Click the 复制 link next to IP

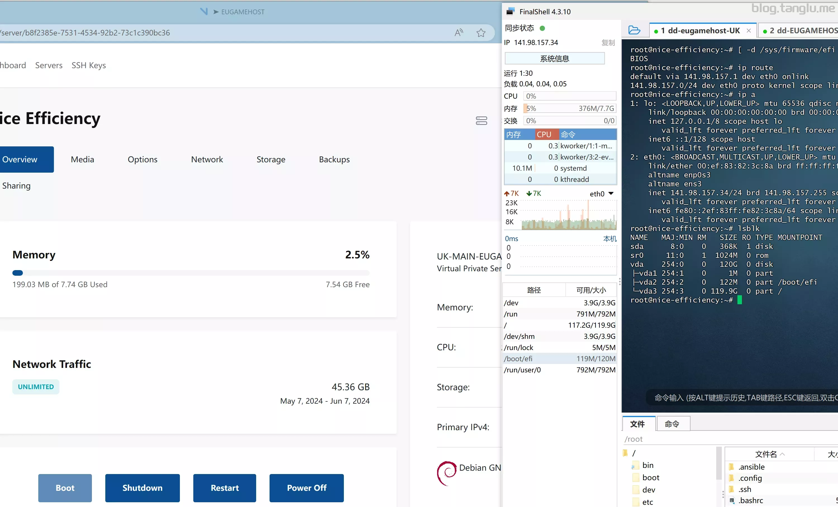pos(608,42)
